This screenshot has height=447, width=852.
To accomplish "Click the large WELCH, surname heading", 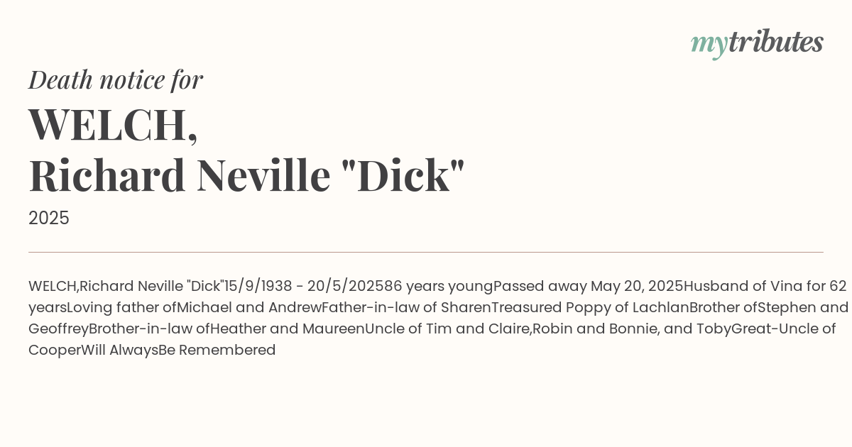I will (113, 125).
